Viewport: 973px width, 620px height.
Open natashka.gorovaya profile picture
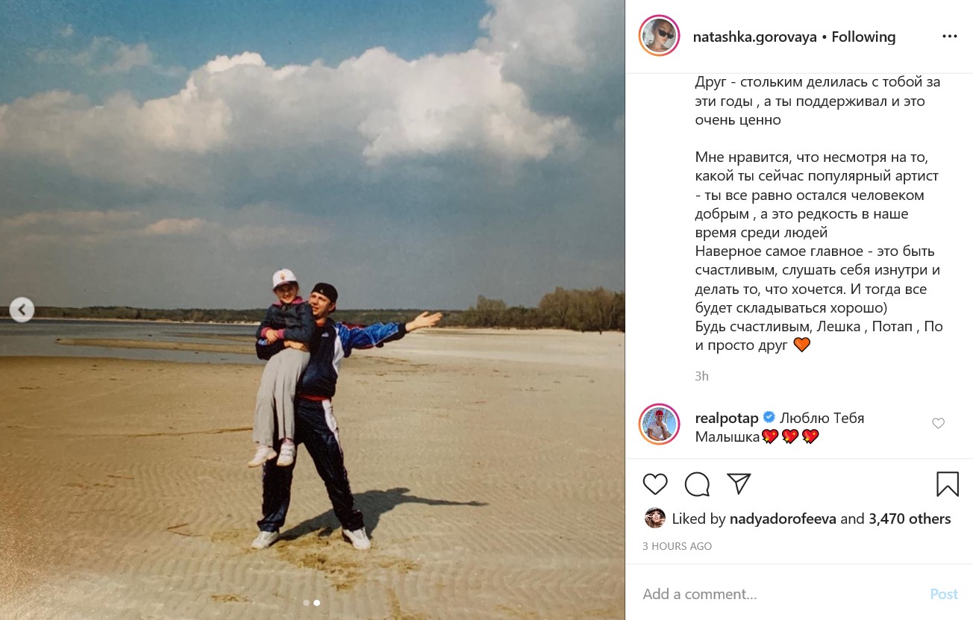pyautogui.click(x=659, y=36)
